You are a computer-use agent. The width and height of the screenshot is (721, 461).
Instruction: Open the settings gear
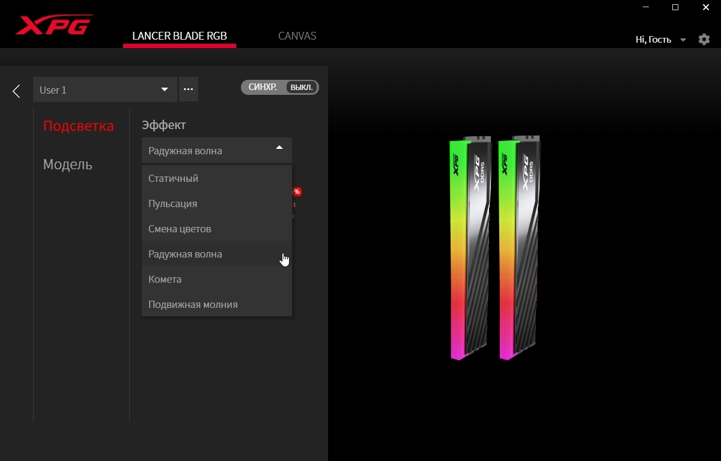tap(704, 40)
